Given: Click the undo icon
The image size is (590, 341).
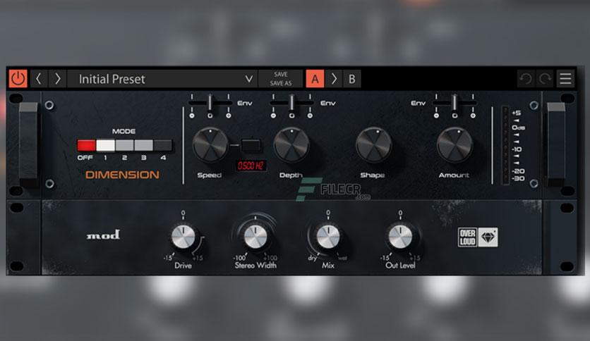Looking at the screenshot, I should click(526, 79).
